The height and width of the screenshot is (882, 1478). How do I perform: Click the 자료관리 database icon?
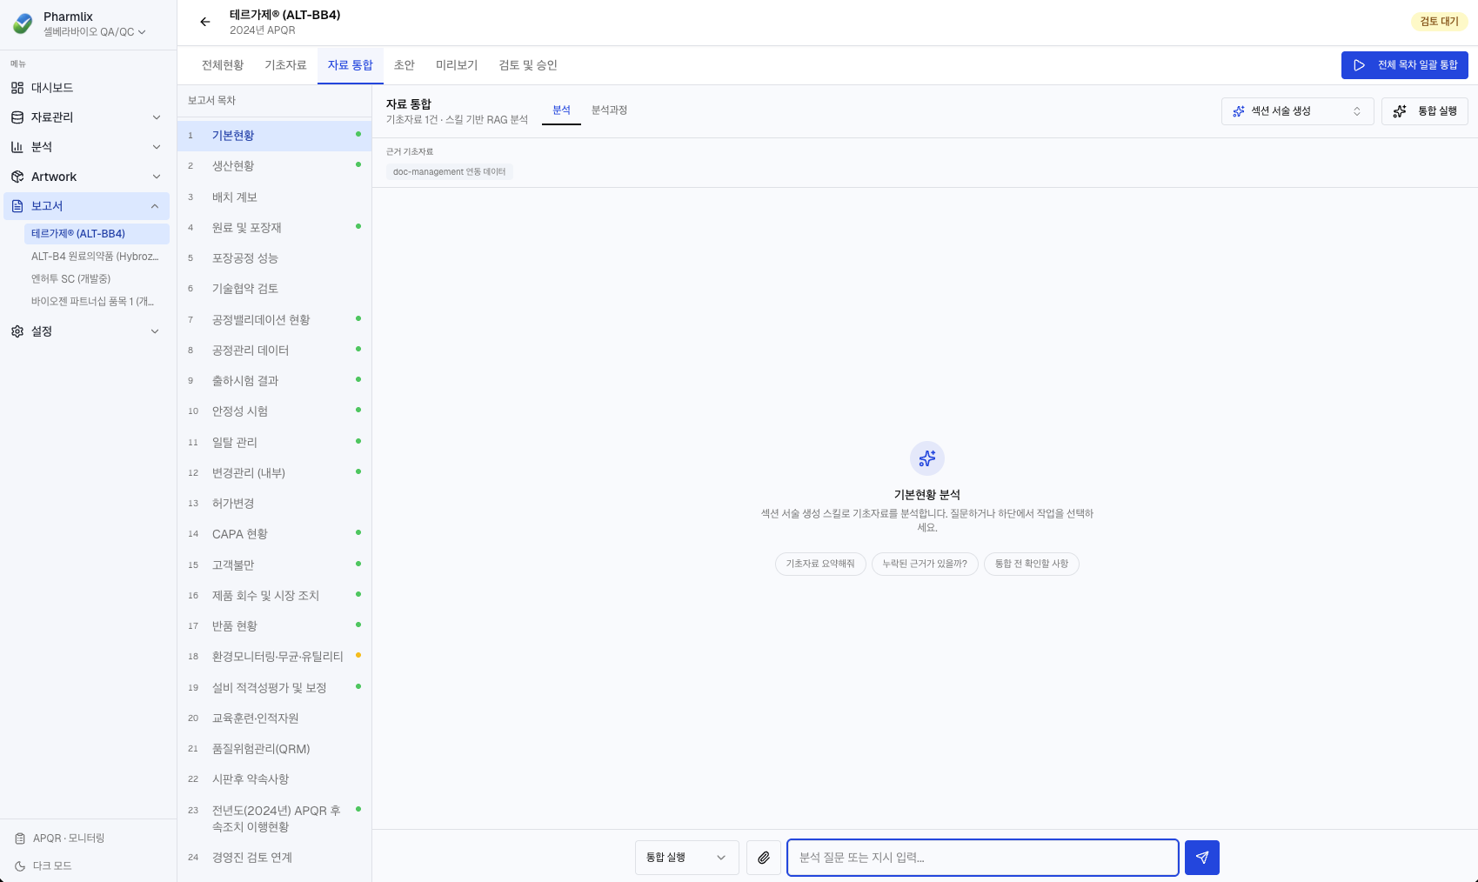point(17,117)
